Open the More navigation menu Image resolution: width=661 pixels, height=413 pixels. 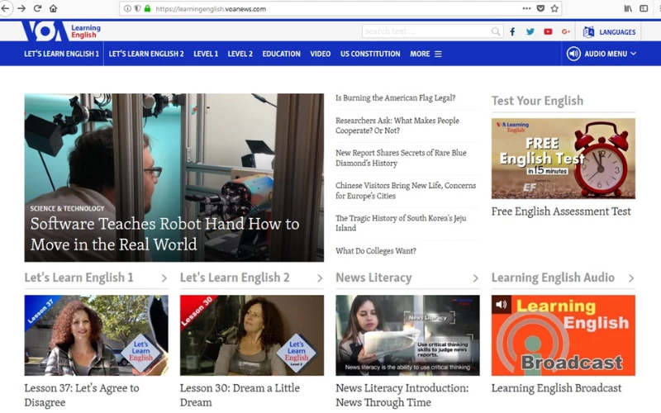(426, 54)
